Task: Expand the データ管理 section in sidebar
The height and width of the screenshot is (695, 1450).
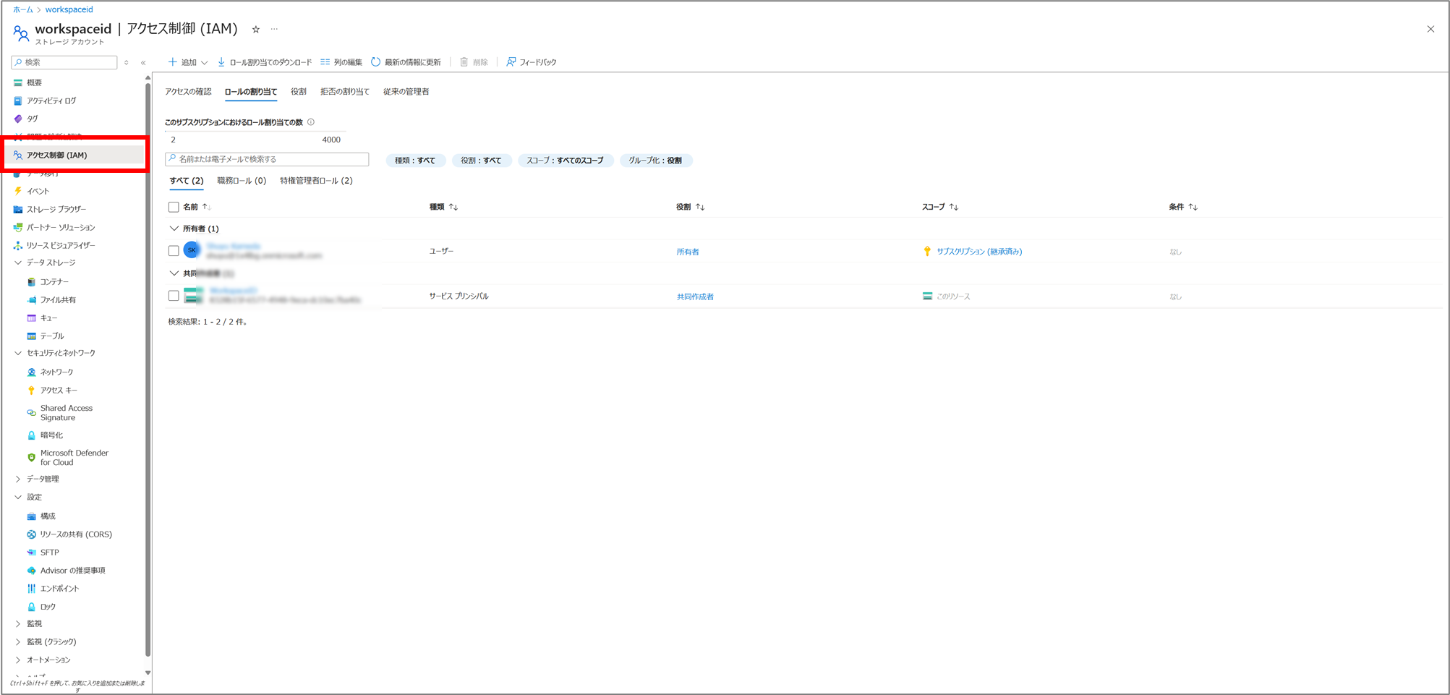Action: pyautogui.click(x=18, y=479)
